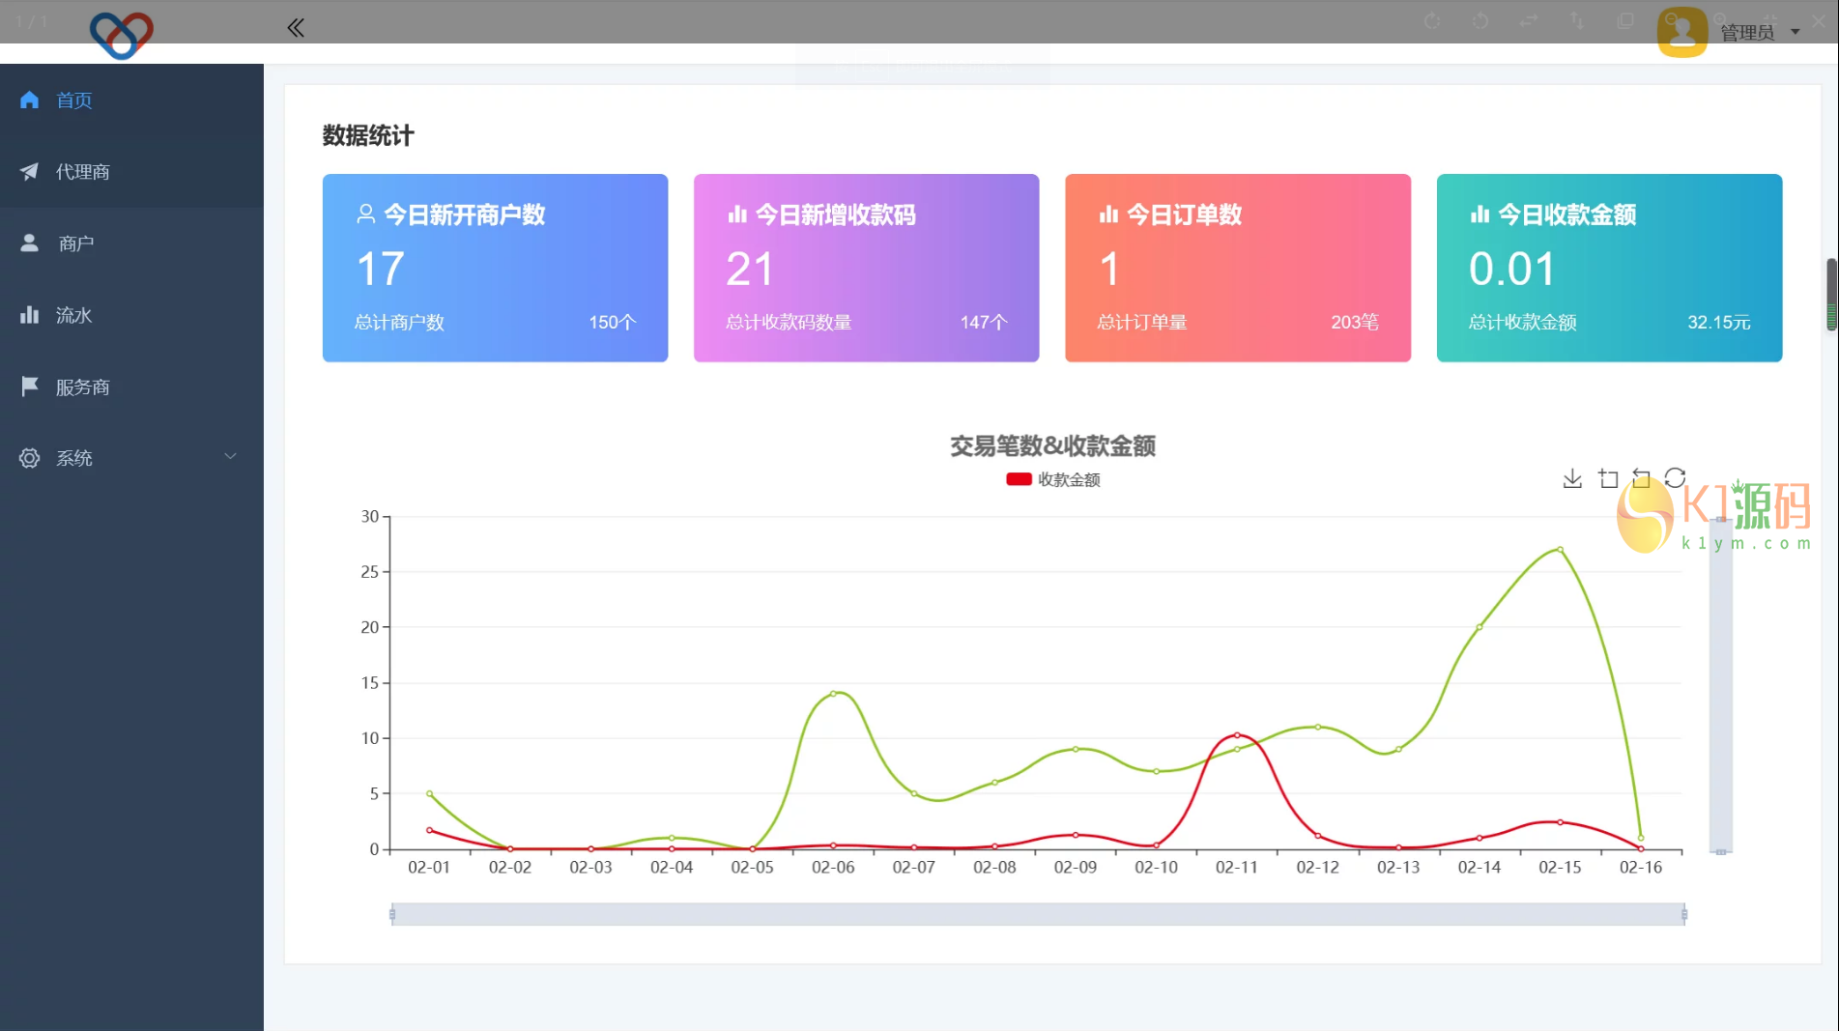The width and height of the screenshot is (1839, 1031).
Task: Move the left handle of horizontal zoom slider
Action: pyautogui.click(x=392, y=914)
